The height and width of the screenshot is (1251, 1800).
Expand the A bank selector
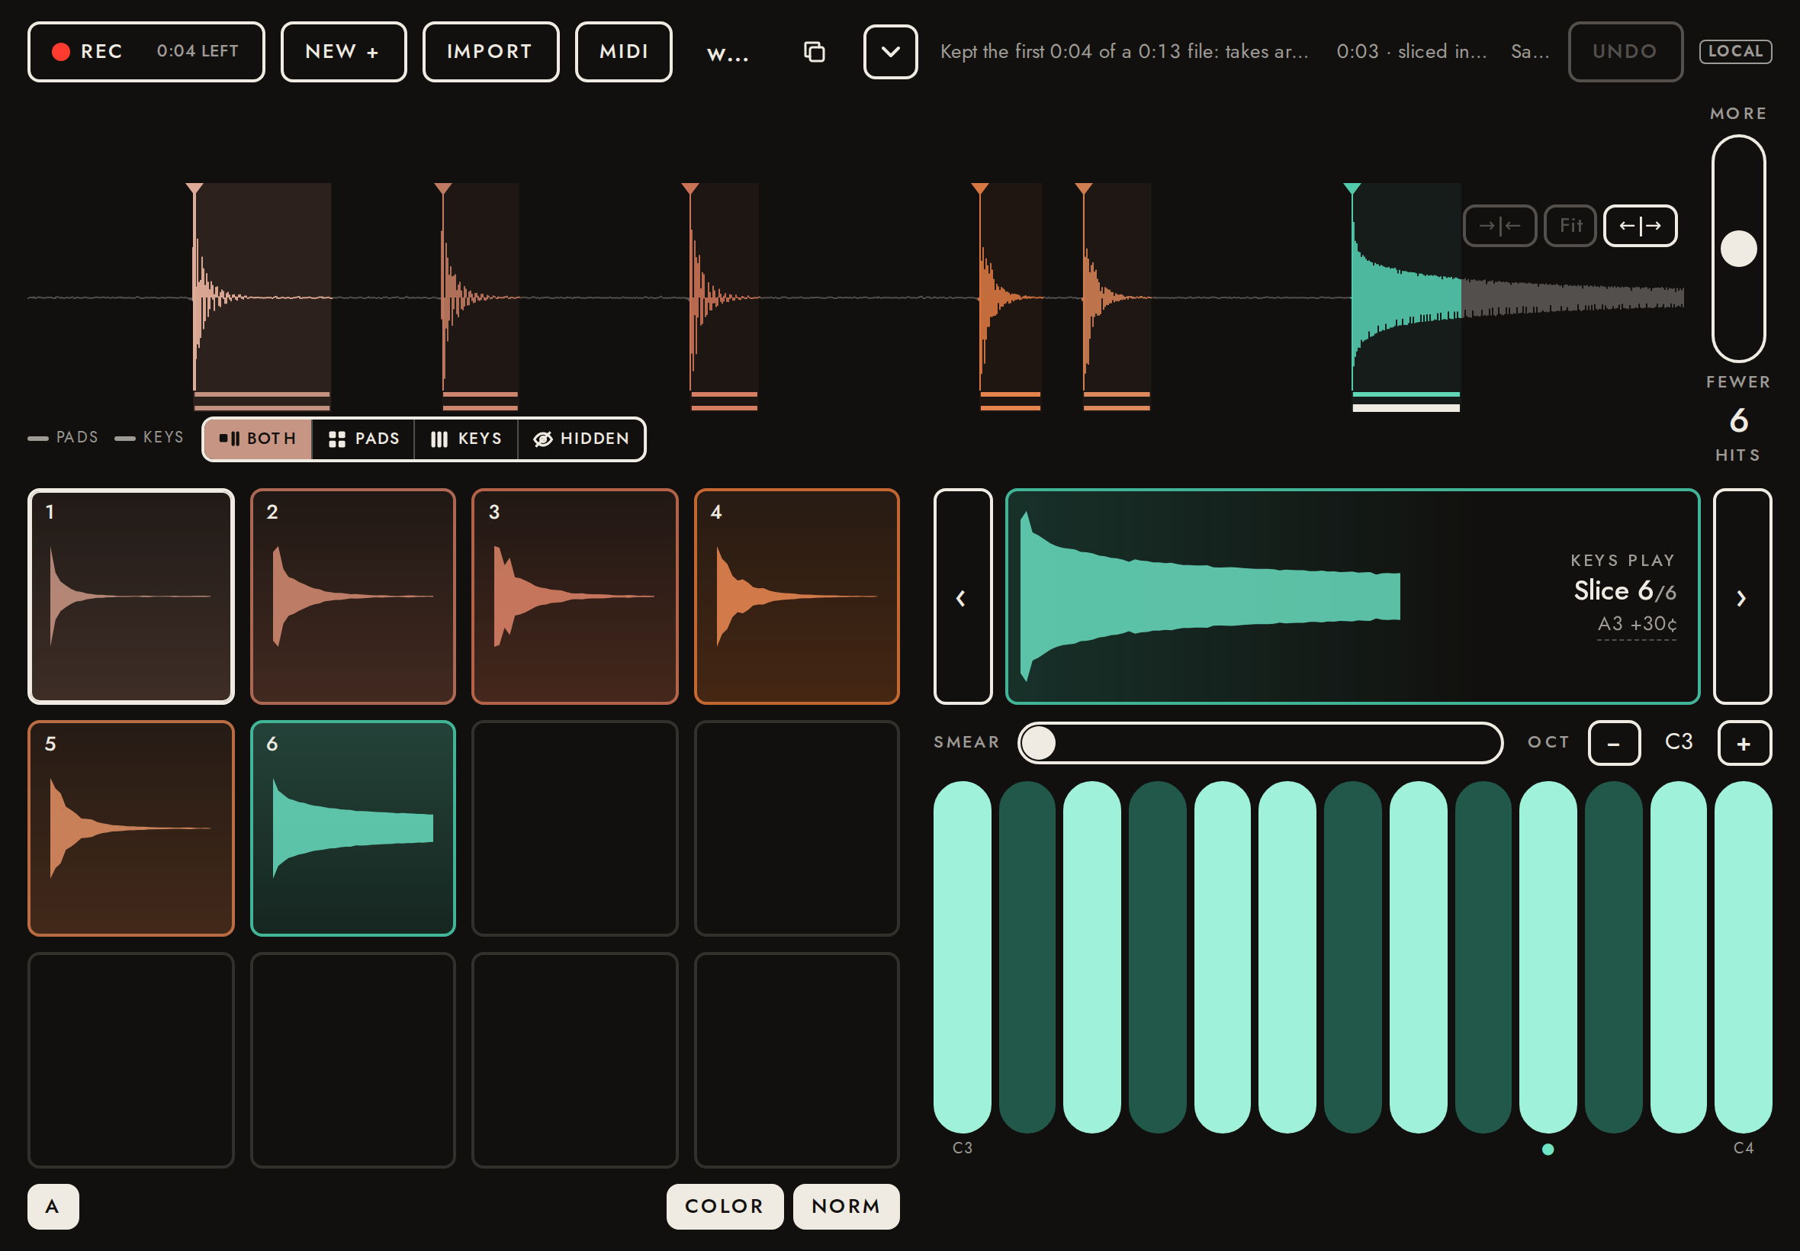click(53, 1206)
